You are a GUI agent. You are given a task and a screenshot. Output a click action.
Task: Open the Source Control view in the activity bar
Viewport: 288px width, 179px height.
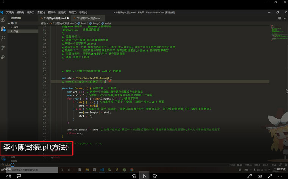(x=3, y=47)
